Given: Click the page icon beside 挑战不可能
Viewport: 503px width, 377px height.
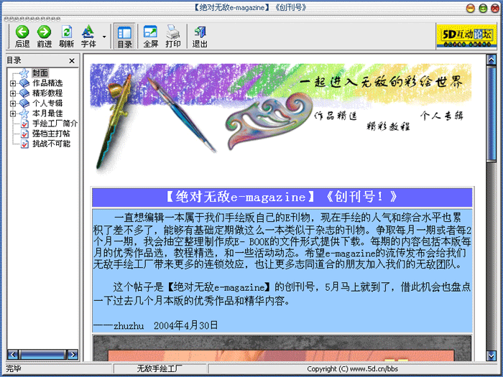Looking at the screenshot, I should (24, 144).
